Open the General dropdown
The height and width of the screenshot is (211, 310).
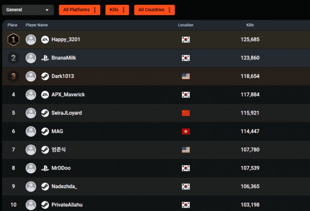pos(28,10)
